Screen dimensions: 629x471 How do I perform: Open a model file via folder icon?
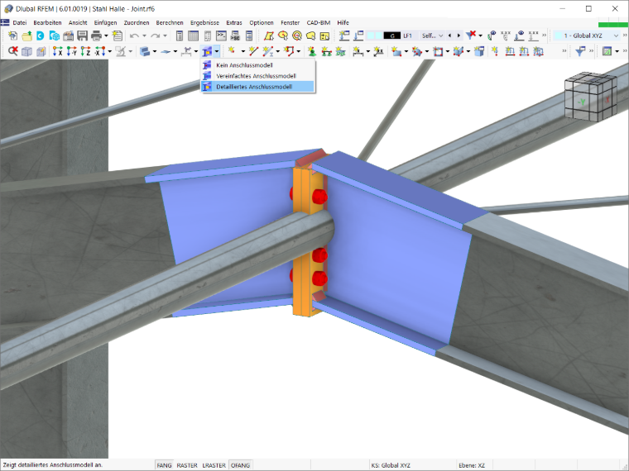(x=26, y=36)
